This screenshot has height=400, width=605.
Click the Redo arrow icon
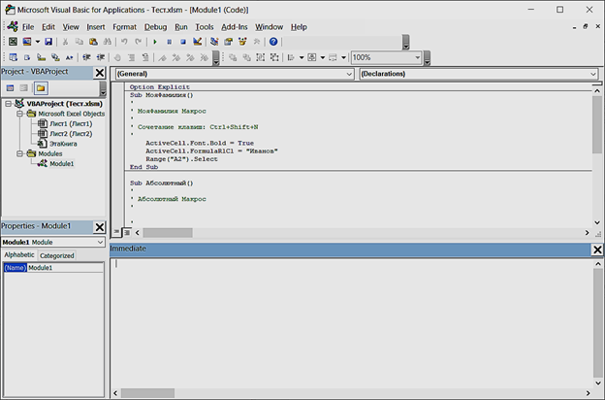pyautogui.click(x=138, y=42)
